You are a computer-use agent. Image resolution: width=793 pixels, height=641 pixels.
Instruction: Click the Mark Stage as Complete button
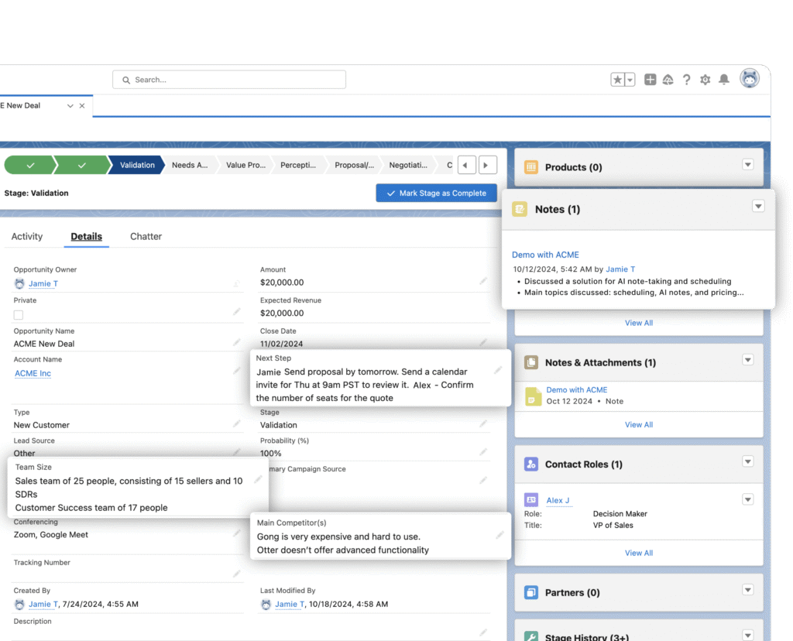tap(436, 193)
